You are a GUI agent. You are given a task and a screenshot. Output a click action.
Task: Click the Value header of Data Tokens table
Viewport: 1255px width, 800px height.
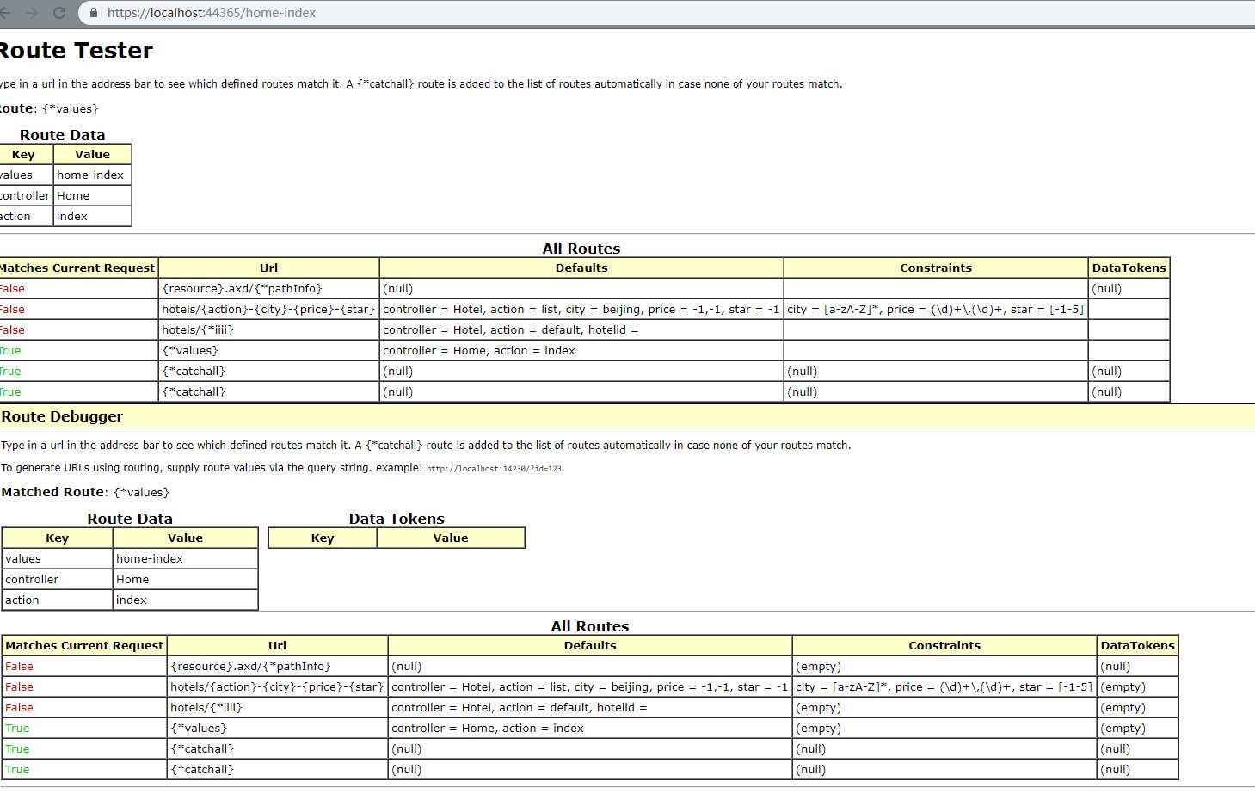pos(451,538)
